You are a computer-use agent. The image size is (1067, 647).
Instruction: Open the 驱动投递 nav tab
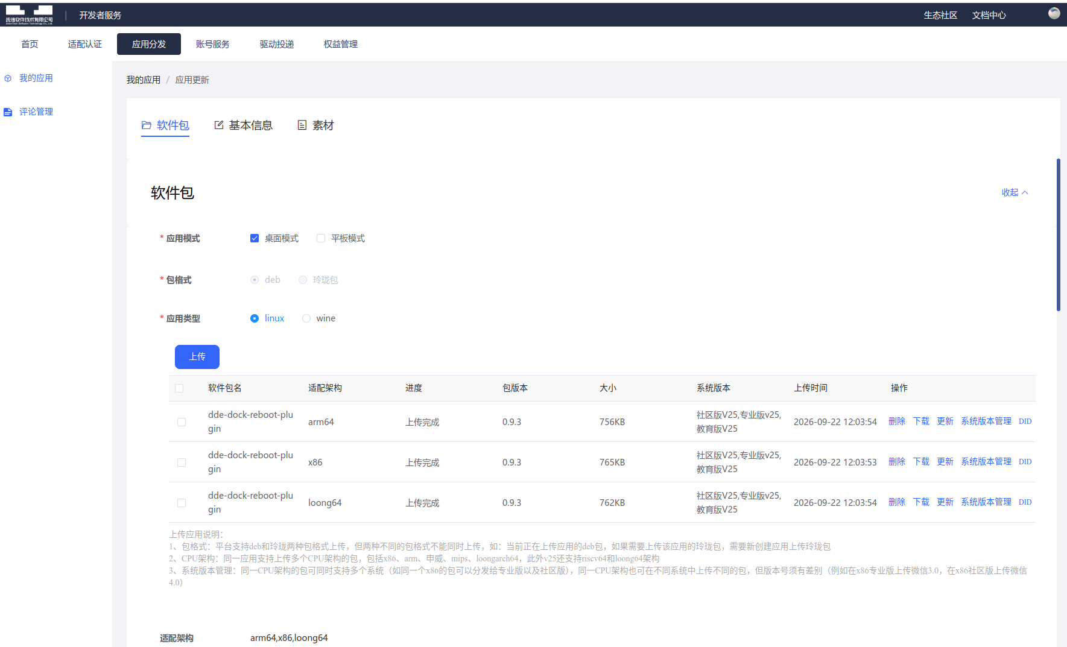pos(277,44)
